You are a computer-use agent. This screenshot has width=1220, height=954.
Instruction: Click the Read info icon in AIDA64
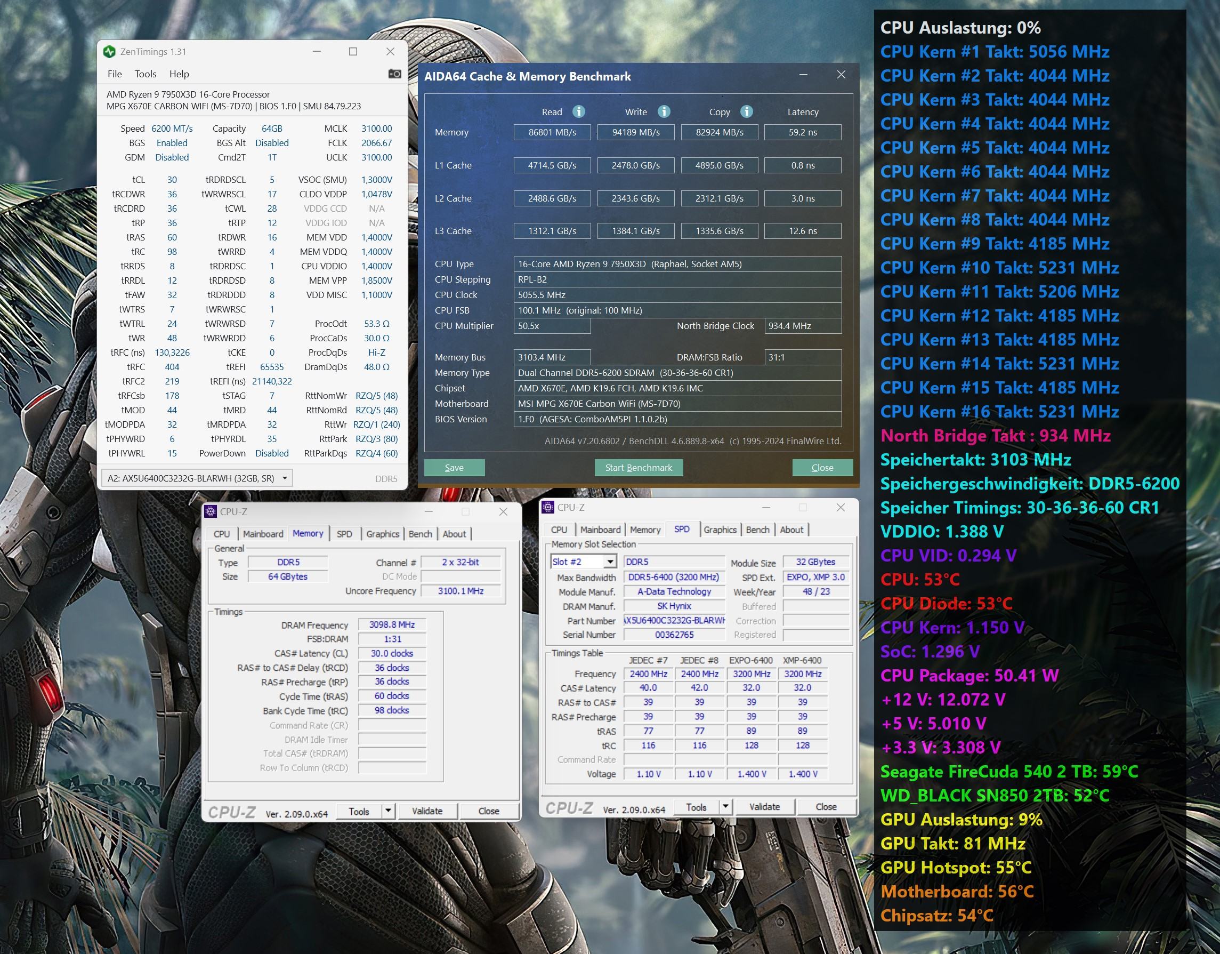[x=579, y=112]
